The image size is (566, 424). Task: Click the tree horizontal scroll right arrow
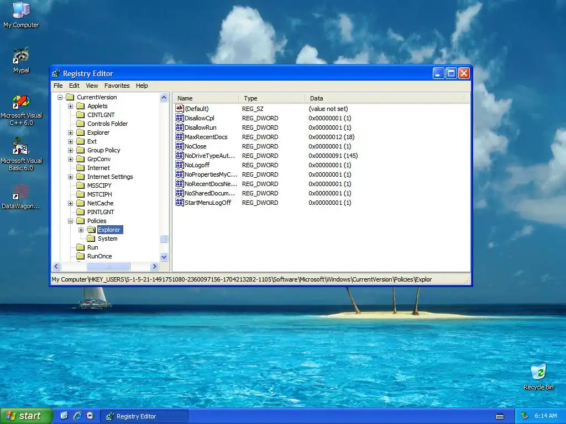(155, 267)
